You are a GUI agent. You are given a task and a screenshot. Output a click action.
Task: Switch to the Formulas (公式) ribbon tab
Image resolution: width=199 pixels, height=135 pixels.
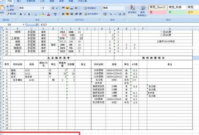(42, 1)
